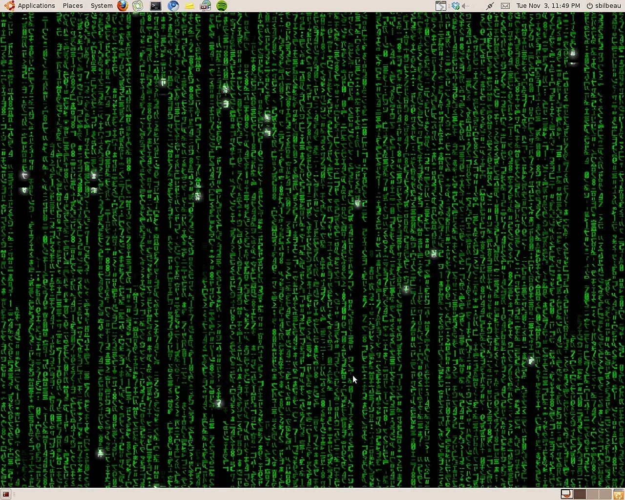Switch to the second workspace
Viewport: 625px width, 500px height.
coord(579,494)
